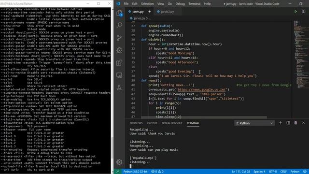Open the Extensions view
The width and height of the screenshot is (309, 174).
pyautogui.click(x=119, y=63)
